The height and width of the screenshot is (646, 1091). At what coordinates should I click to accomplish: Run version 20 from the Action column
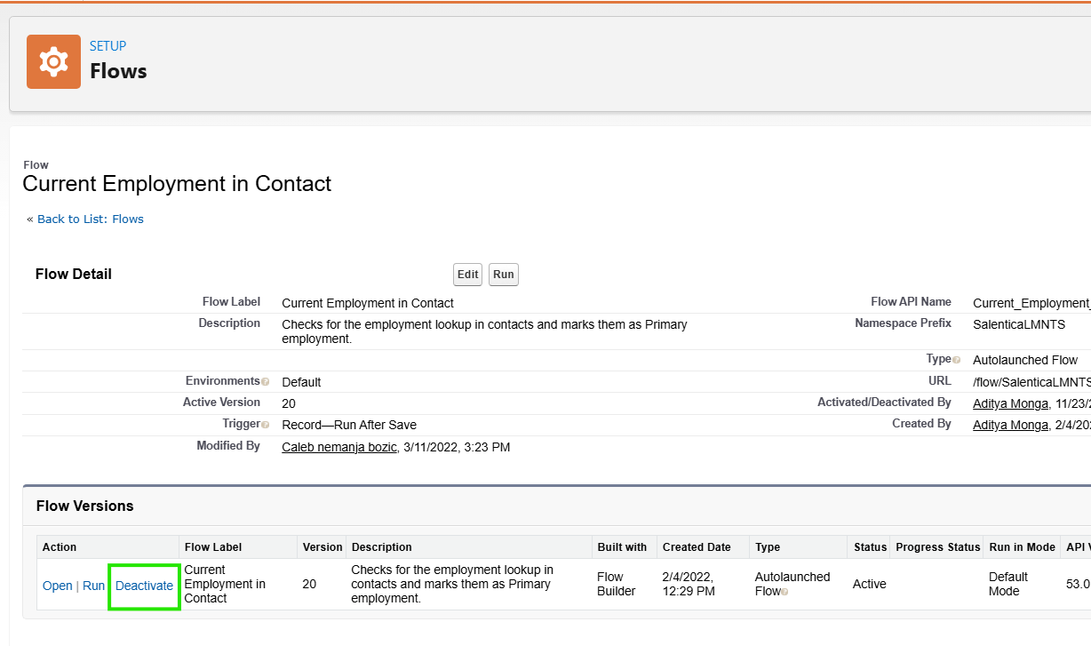pos(93,586)
